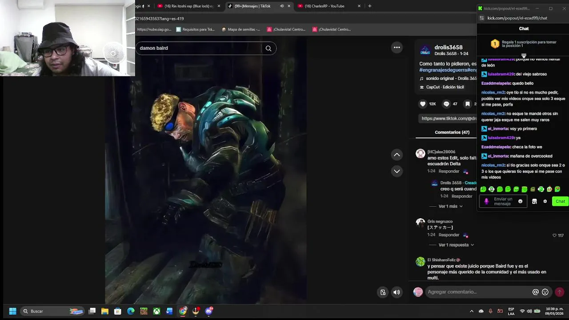Image resolution: width=569 pixels, height=320 pixels.
Task: Click the TikTok search magnifier icon
Action: tap(268, 48)
